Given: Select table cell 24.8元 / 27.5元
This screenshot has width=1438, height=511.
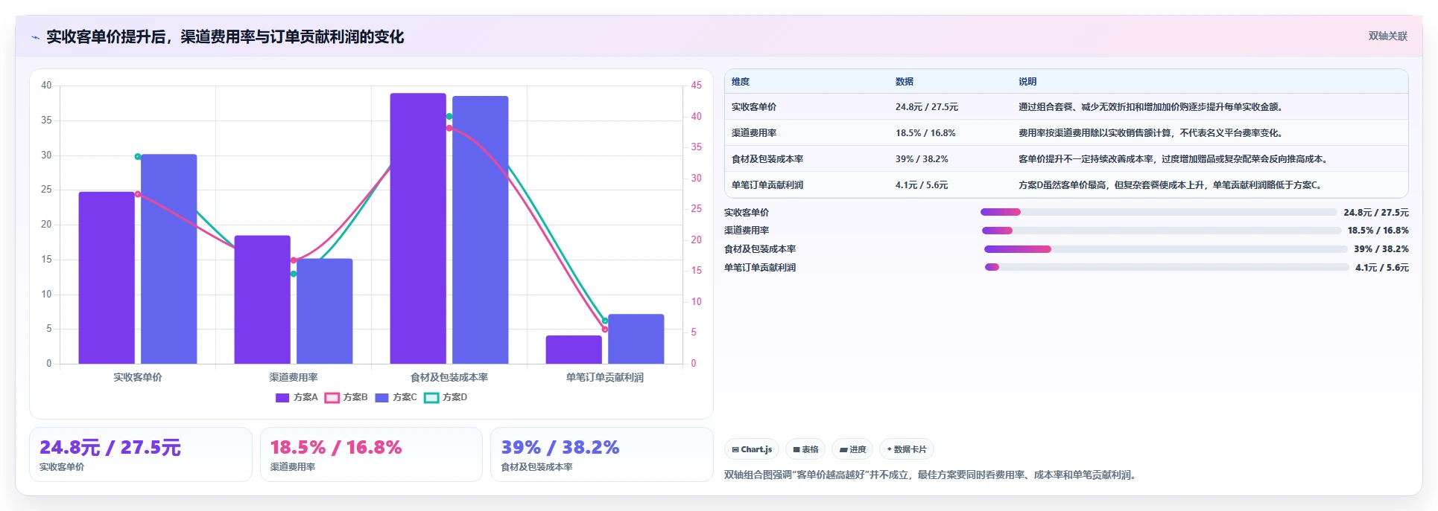Looking at the screenshot, I should [927, 107].
